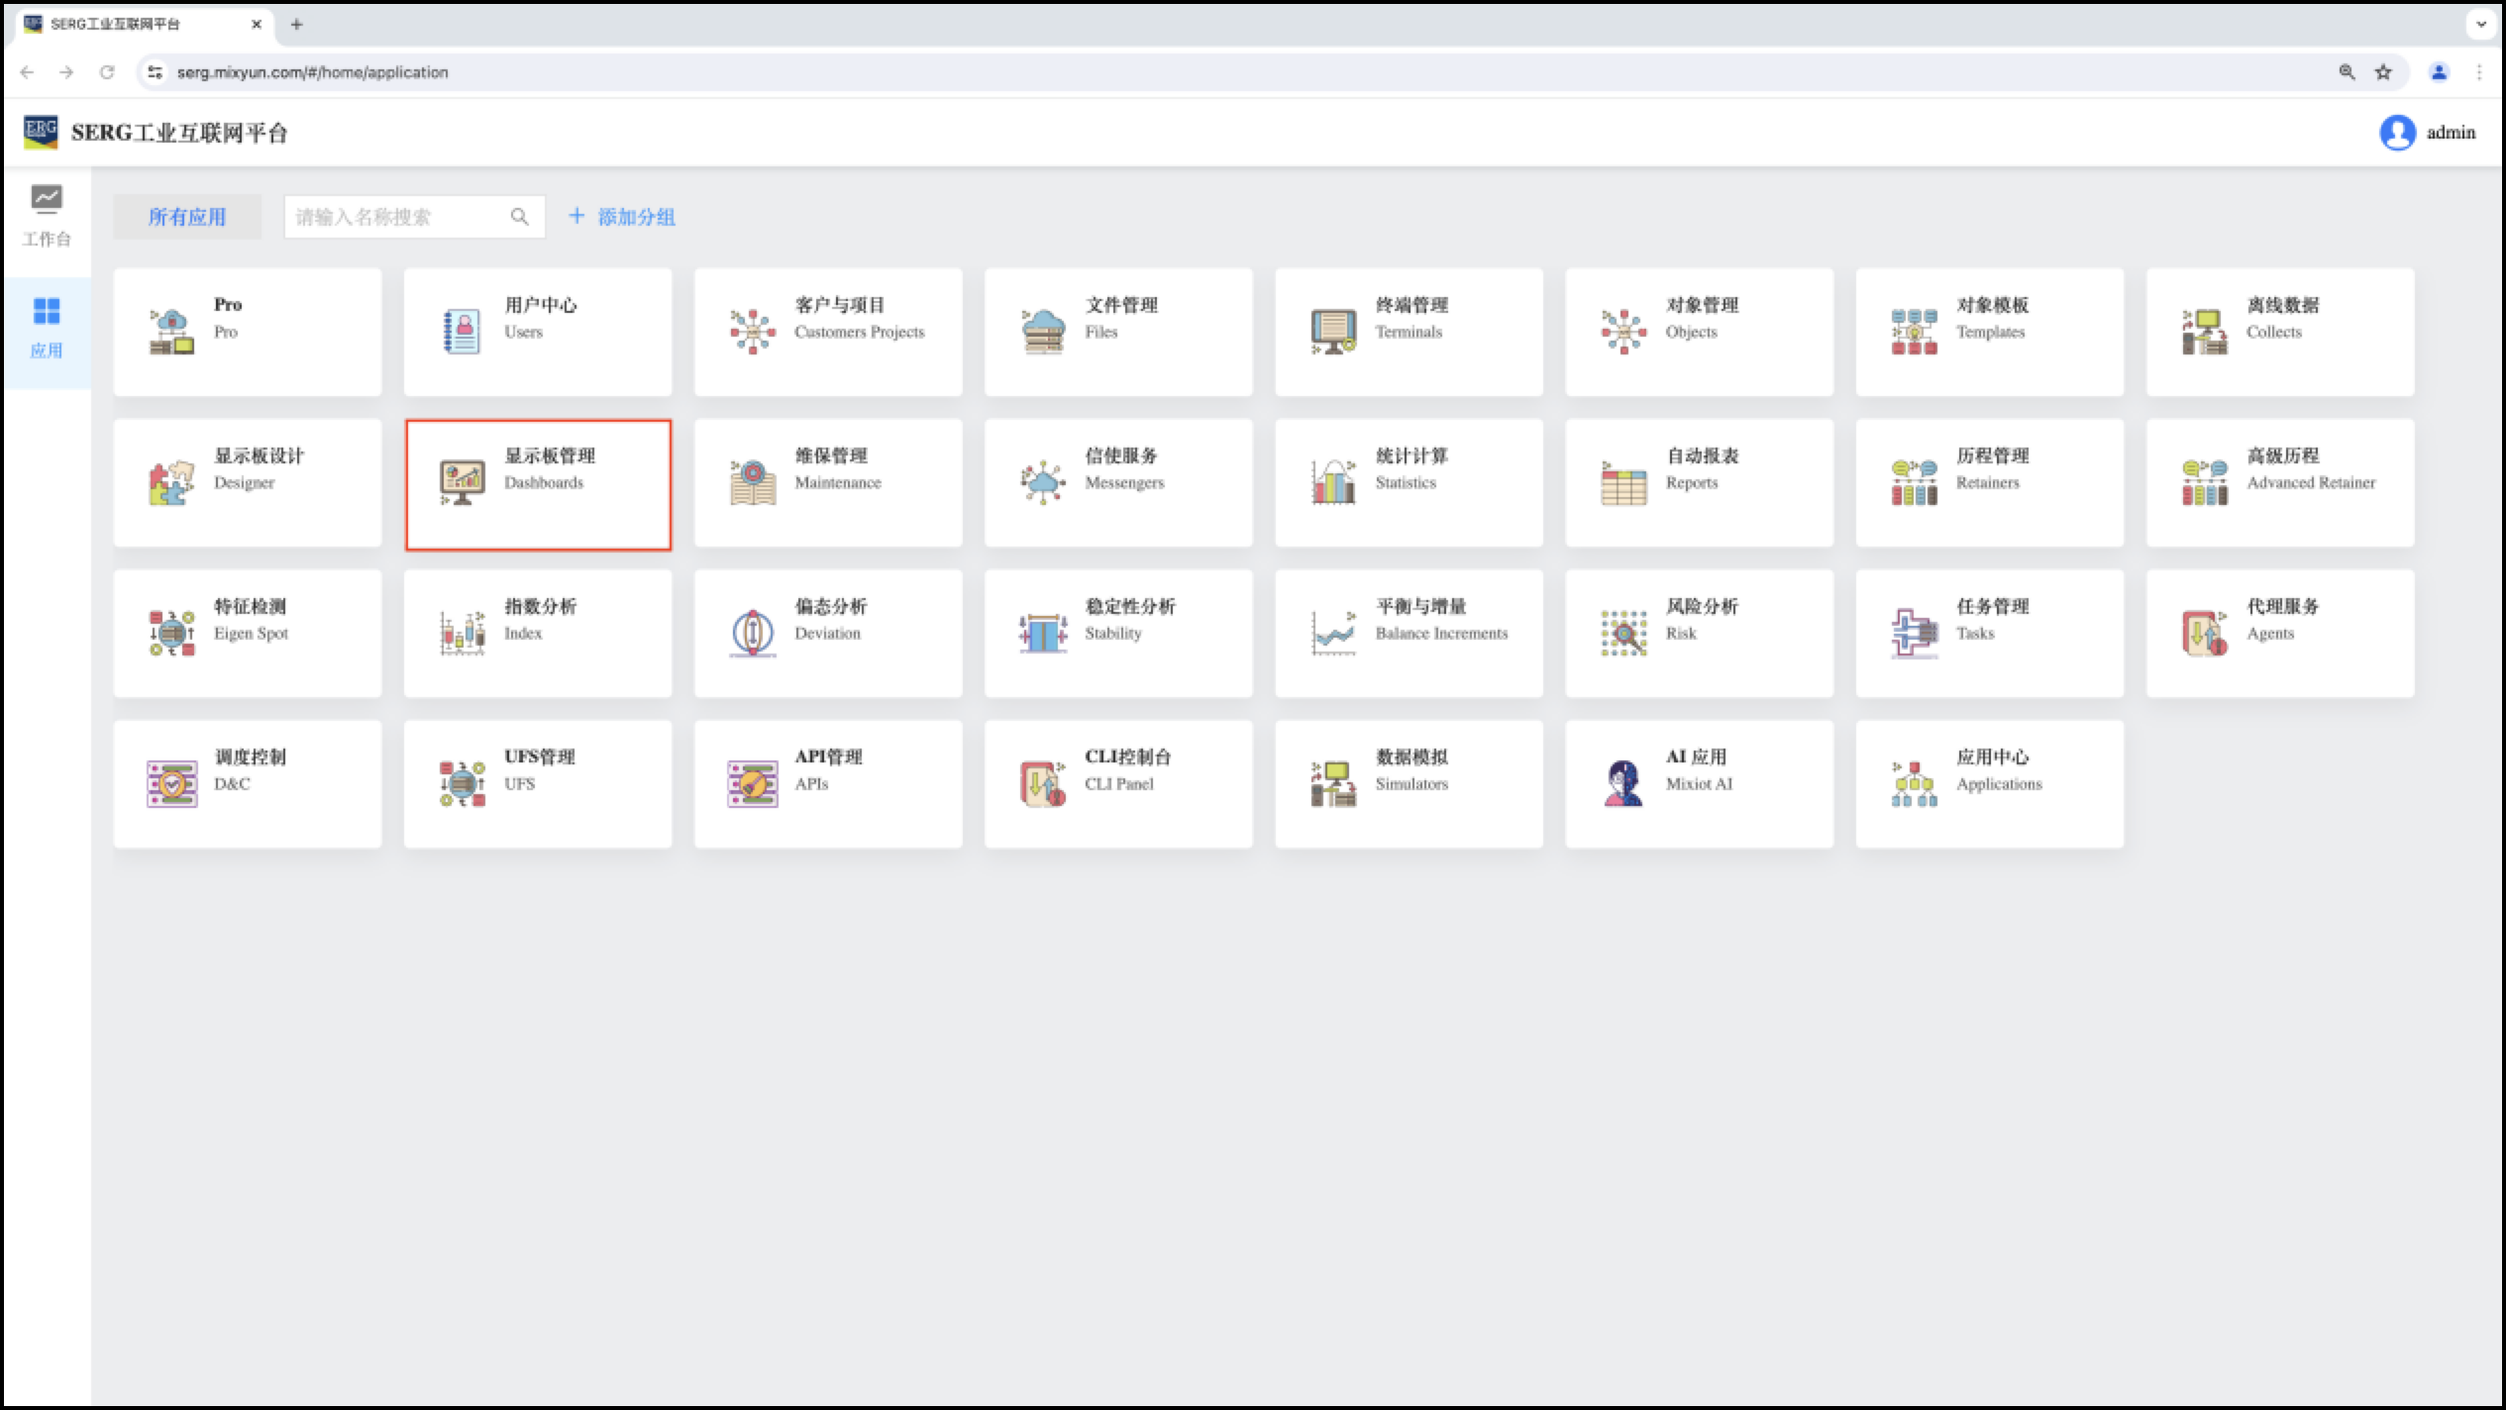Open the 用户中心 Users tile
The height and width of the screenshot is (1410, 2506).
[x=538, y=332]
